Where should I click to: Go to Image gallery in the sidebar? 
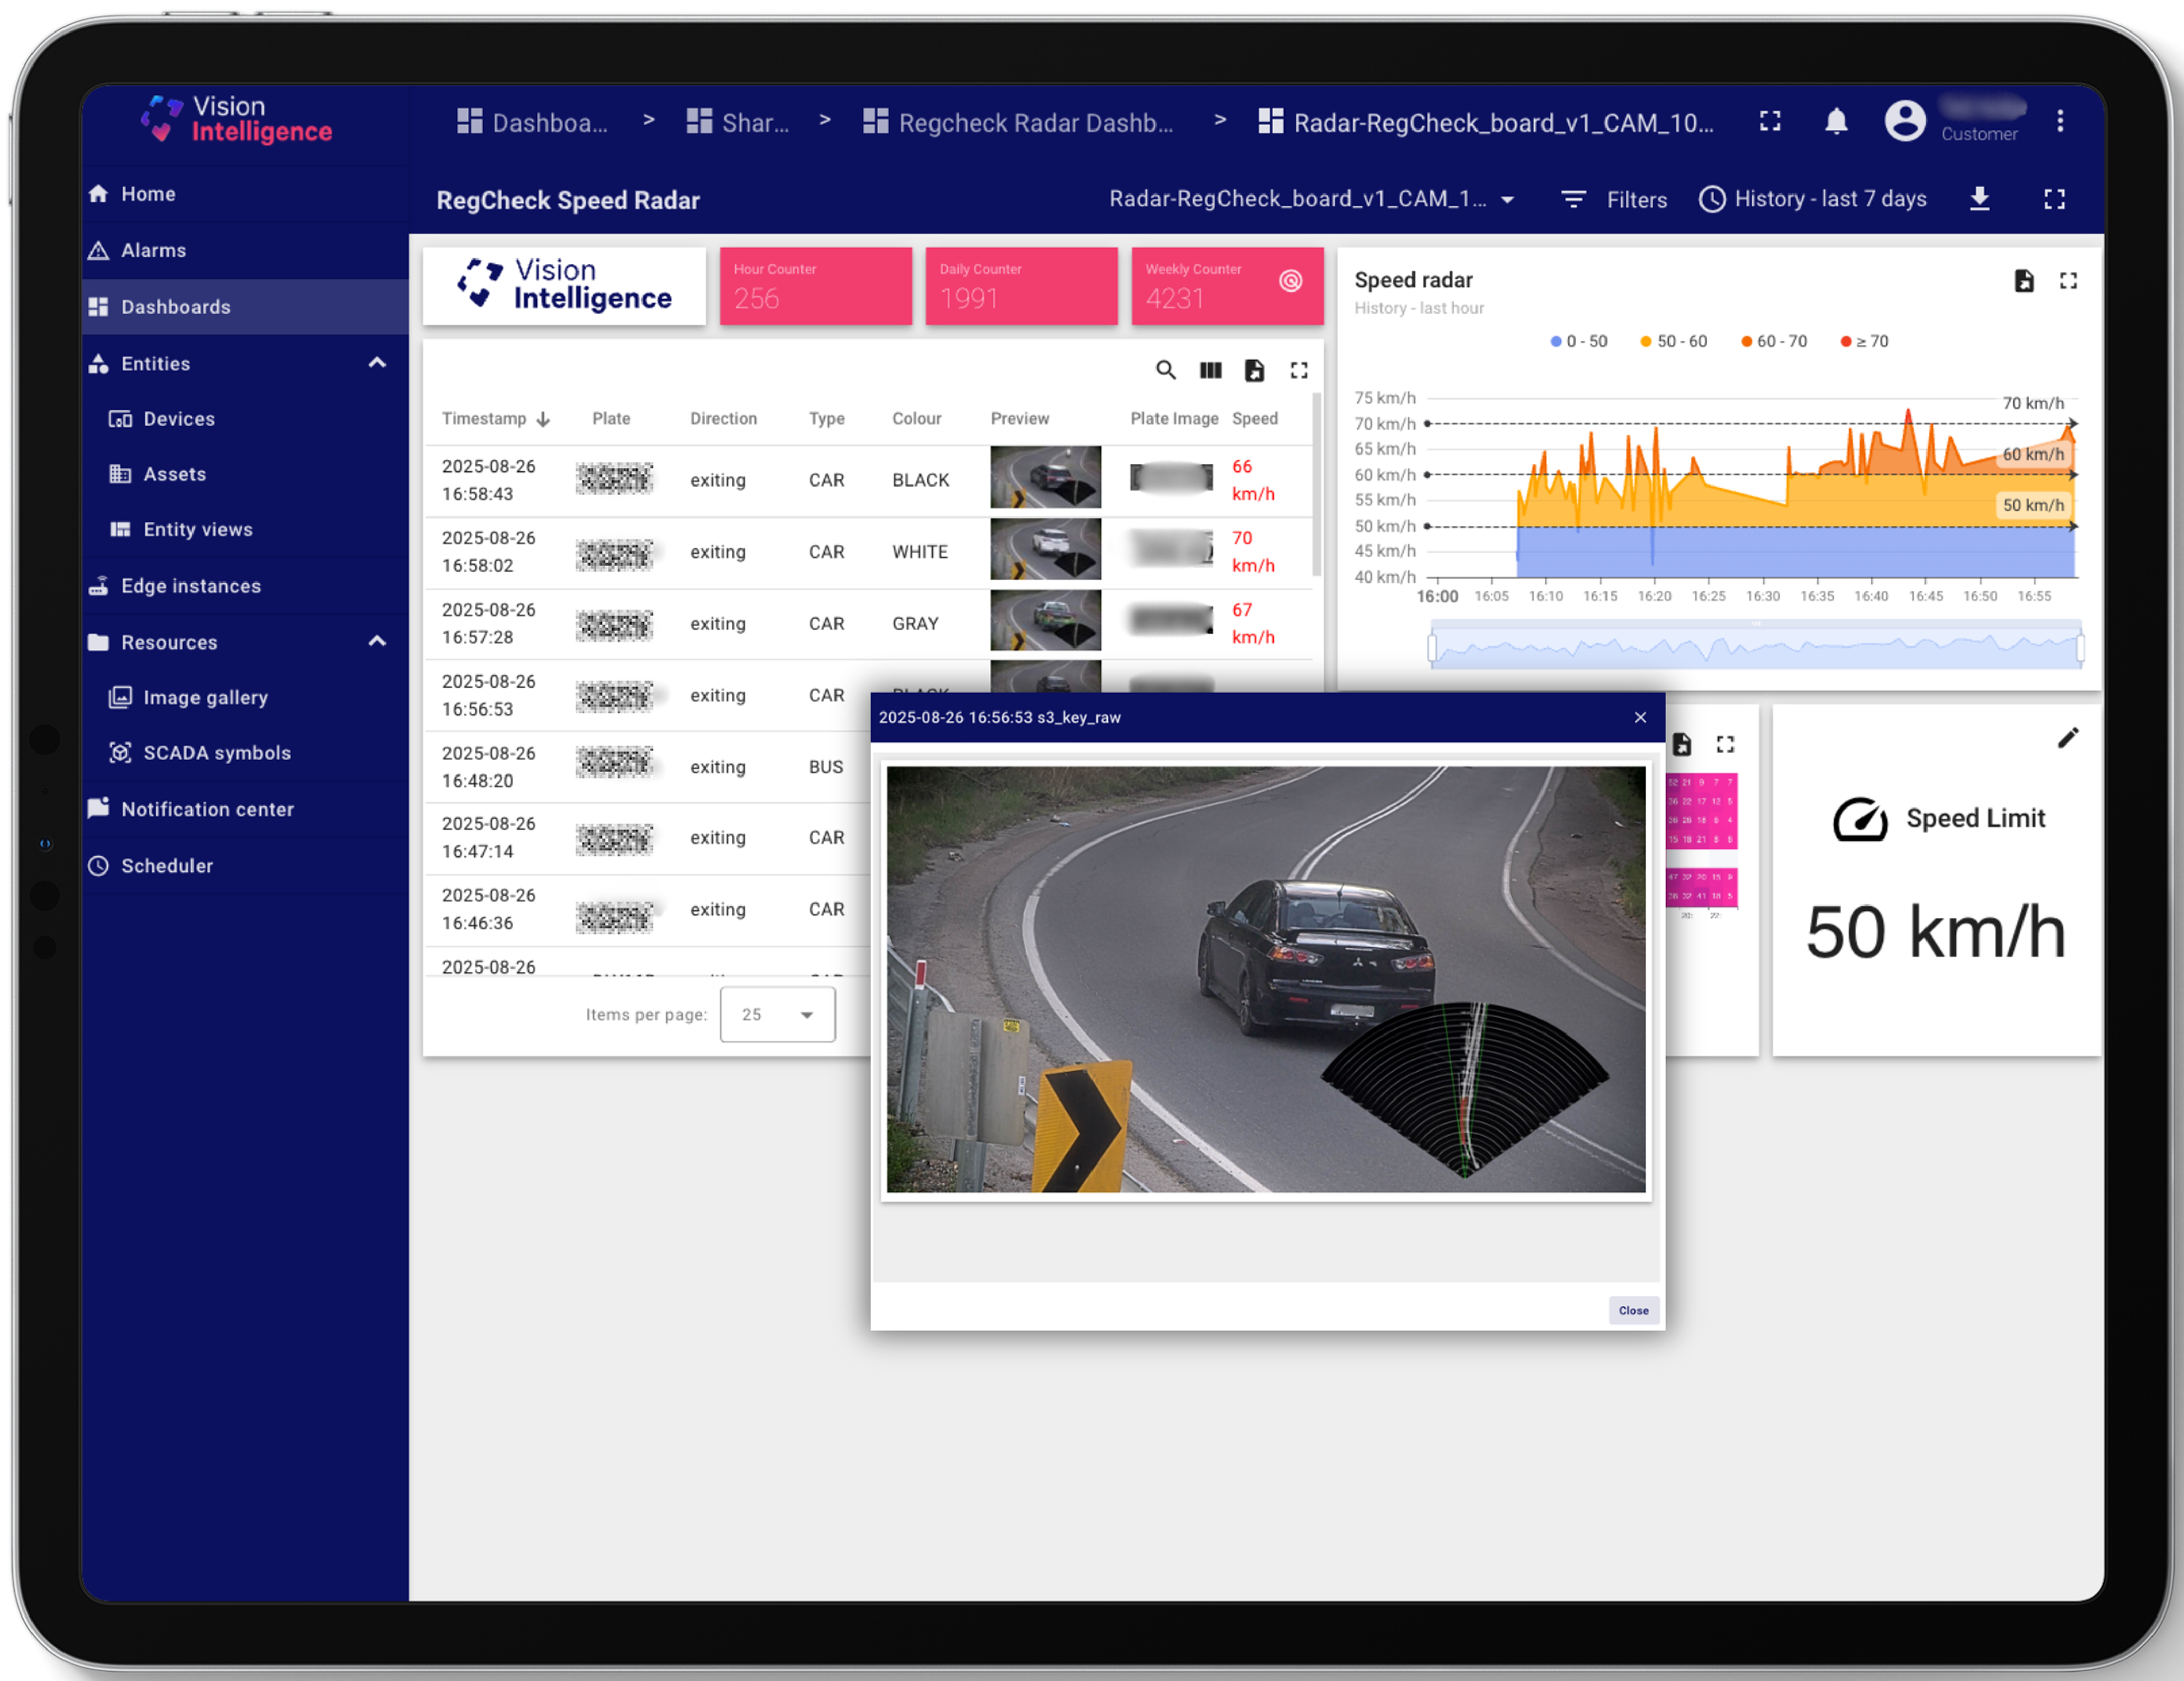pyautogui.click(x=205, y=698)
